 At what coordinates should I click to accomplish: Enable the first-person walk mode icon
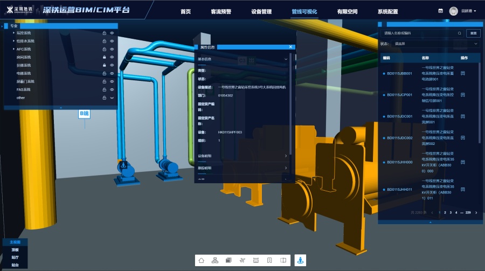point(300,260)
